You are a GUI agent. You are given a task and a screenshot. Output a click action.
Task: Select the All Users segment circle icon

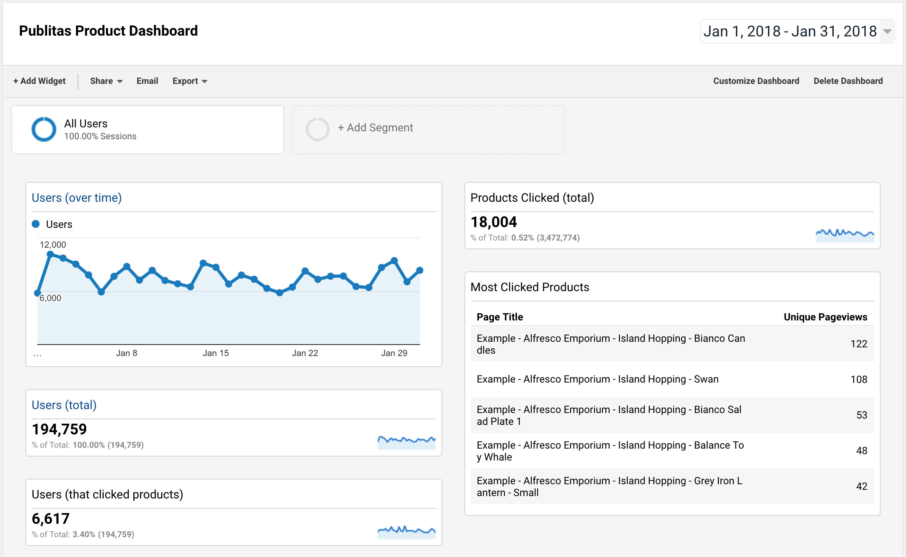tap(44, 129)
